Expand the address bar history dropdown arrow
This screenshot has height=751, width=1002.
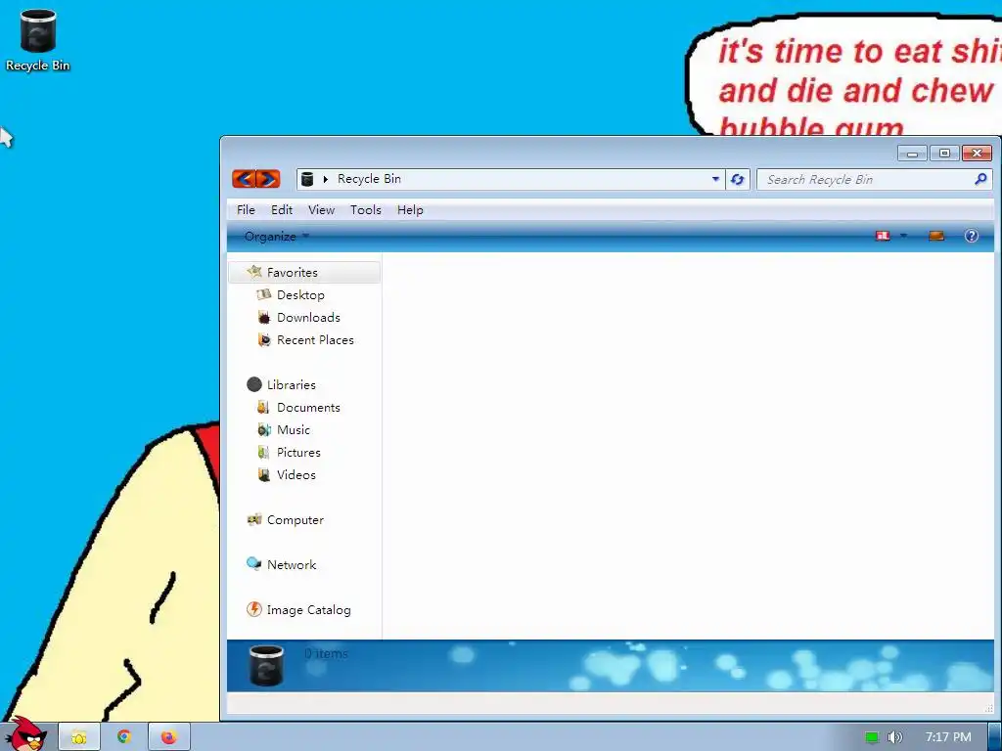point(715,180)
